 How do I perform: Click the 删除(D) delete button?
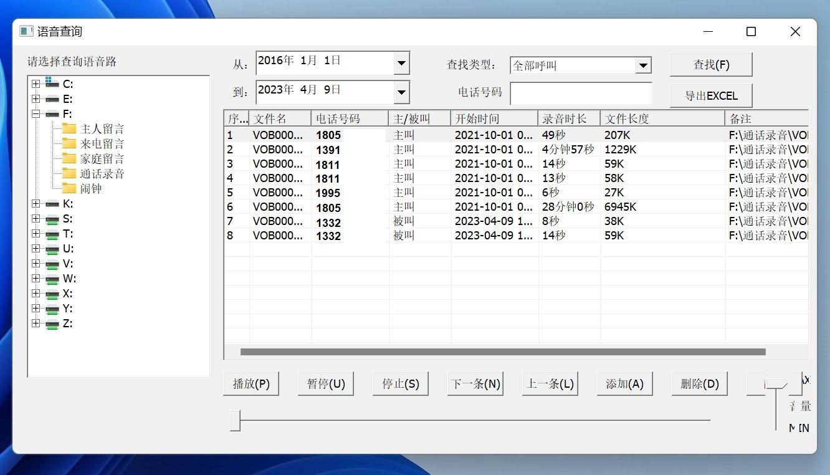[700, 383]
